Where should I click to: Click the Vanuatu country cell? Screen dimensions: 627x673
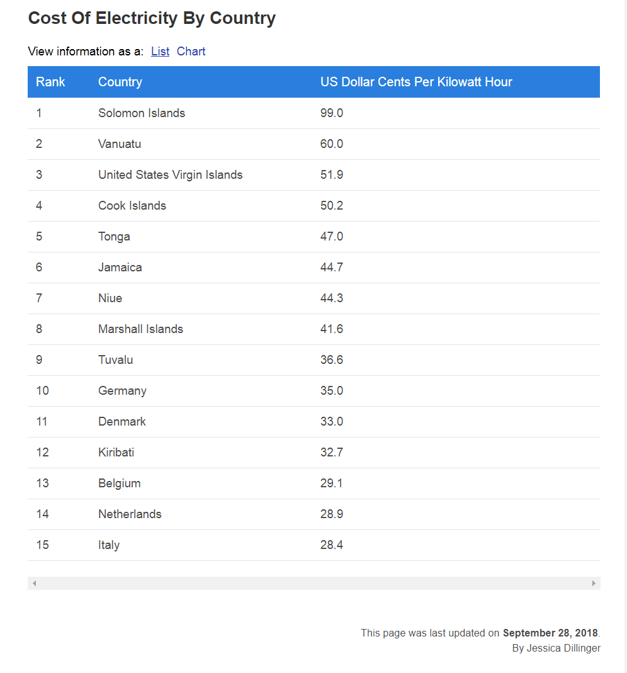[120, 144]
